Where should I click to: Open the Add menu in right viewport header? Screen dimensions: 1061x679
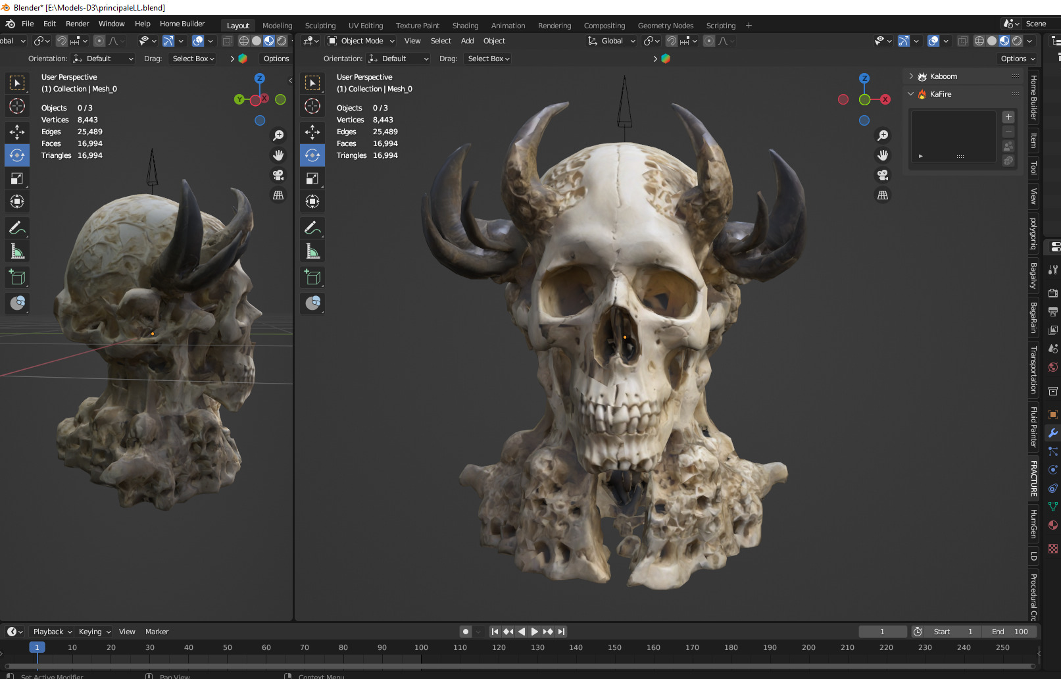tap(468, 41)
